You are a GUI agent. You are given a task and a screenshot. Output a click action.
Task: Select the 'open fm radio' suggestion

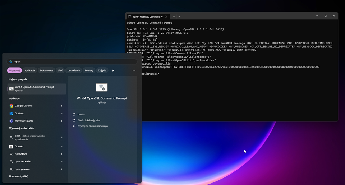coord(37,162)
